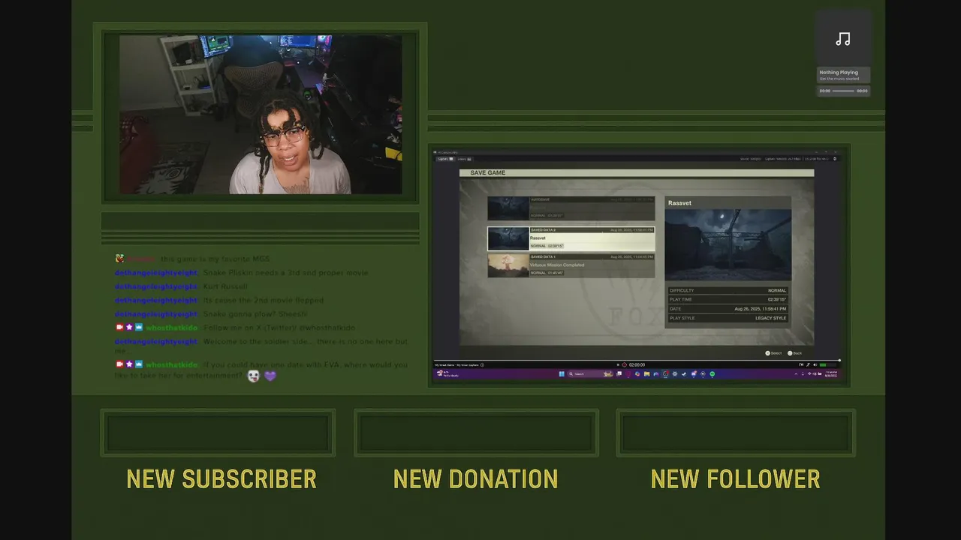Screen dimensions: 961x540
Task: Mute using the speaker icon in capture bar
Action: (815, 364)
